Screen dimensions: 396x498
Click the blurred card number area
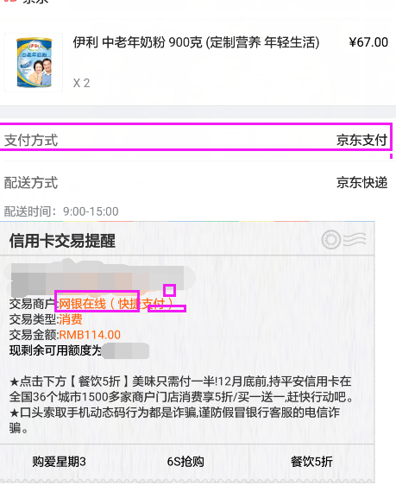(100, 278)
